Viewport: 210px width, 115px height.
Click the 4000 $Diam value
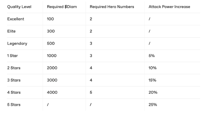coord(52,92)
